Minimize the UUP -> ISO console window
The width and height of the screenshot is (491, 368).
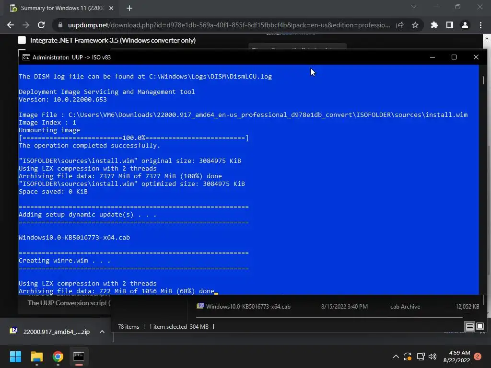pos(433,57)
